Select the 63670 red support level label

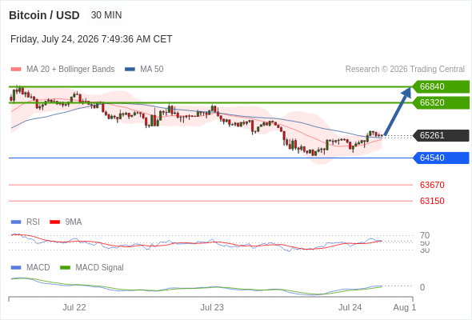432,185
